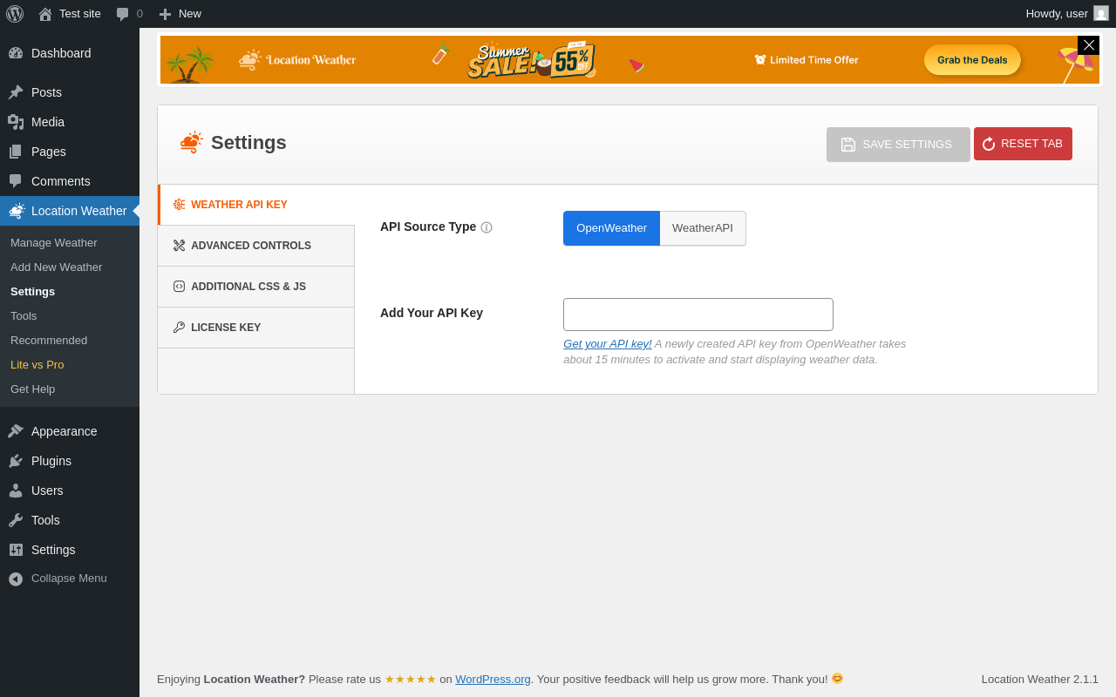The width and height of the screenshot is (1116, 697).
Task: Switch to the License Key tab
Action: click(256, 328)
